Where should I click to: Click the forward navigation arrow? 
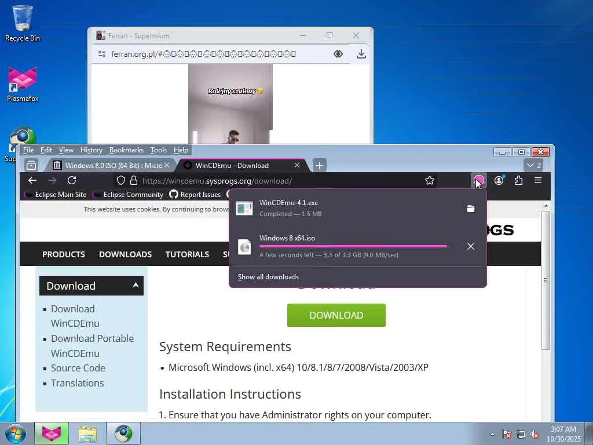52,181
